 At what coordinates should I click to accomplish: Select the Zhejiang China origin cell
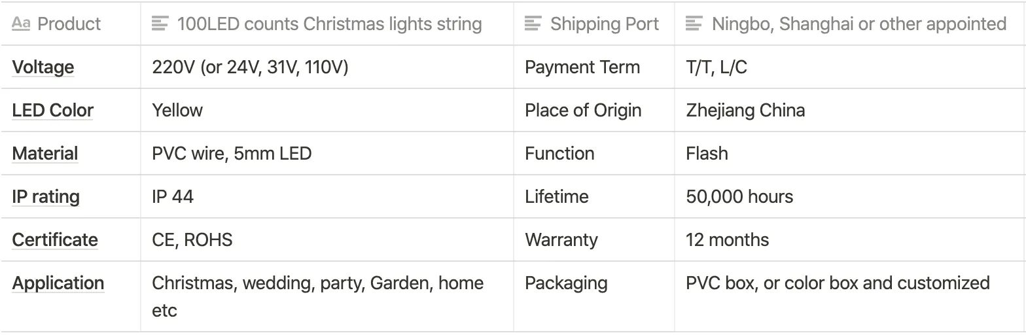[850, 110]
